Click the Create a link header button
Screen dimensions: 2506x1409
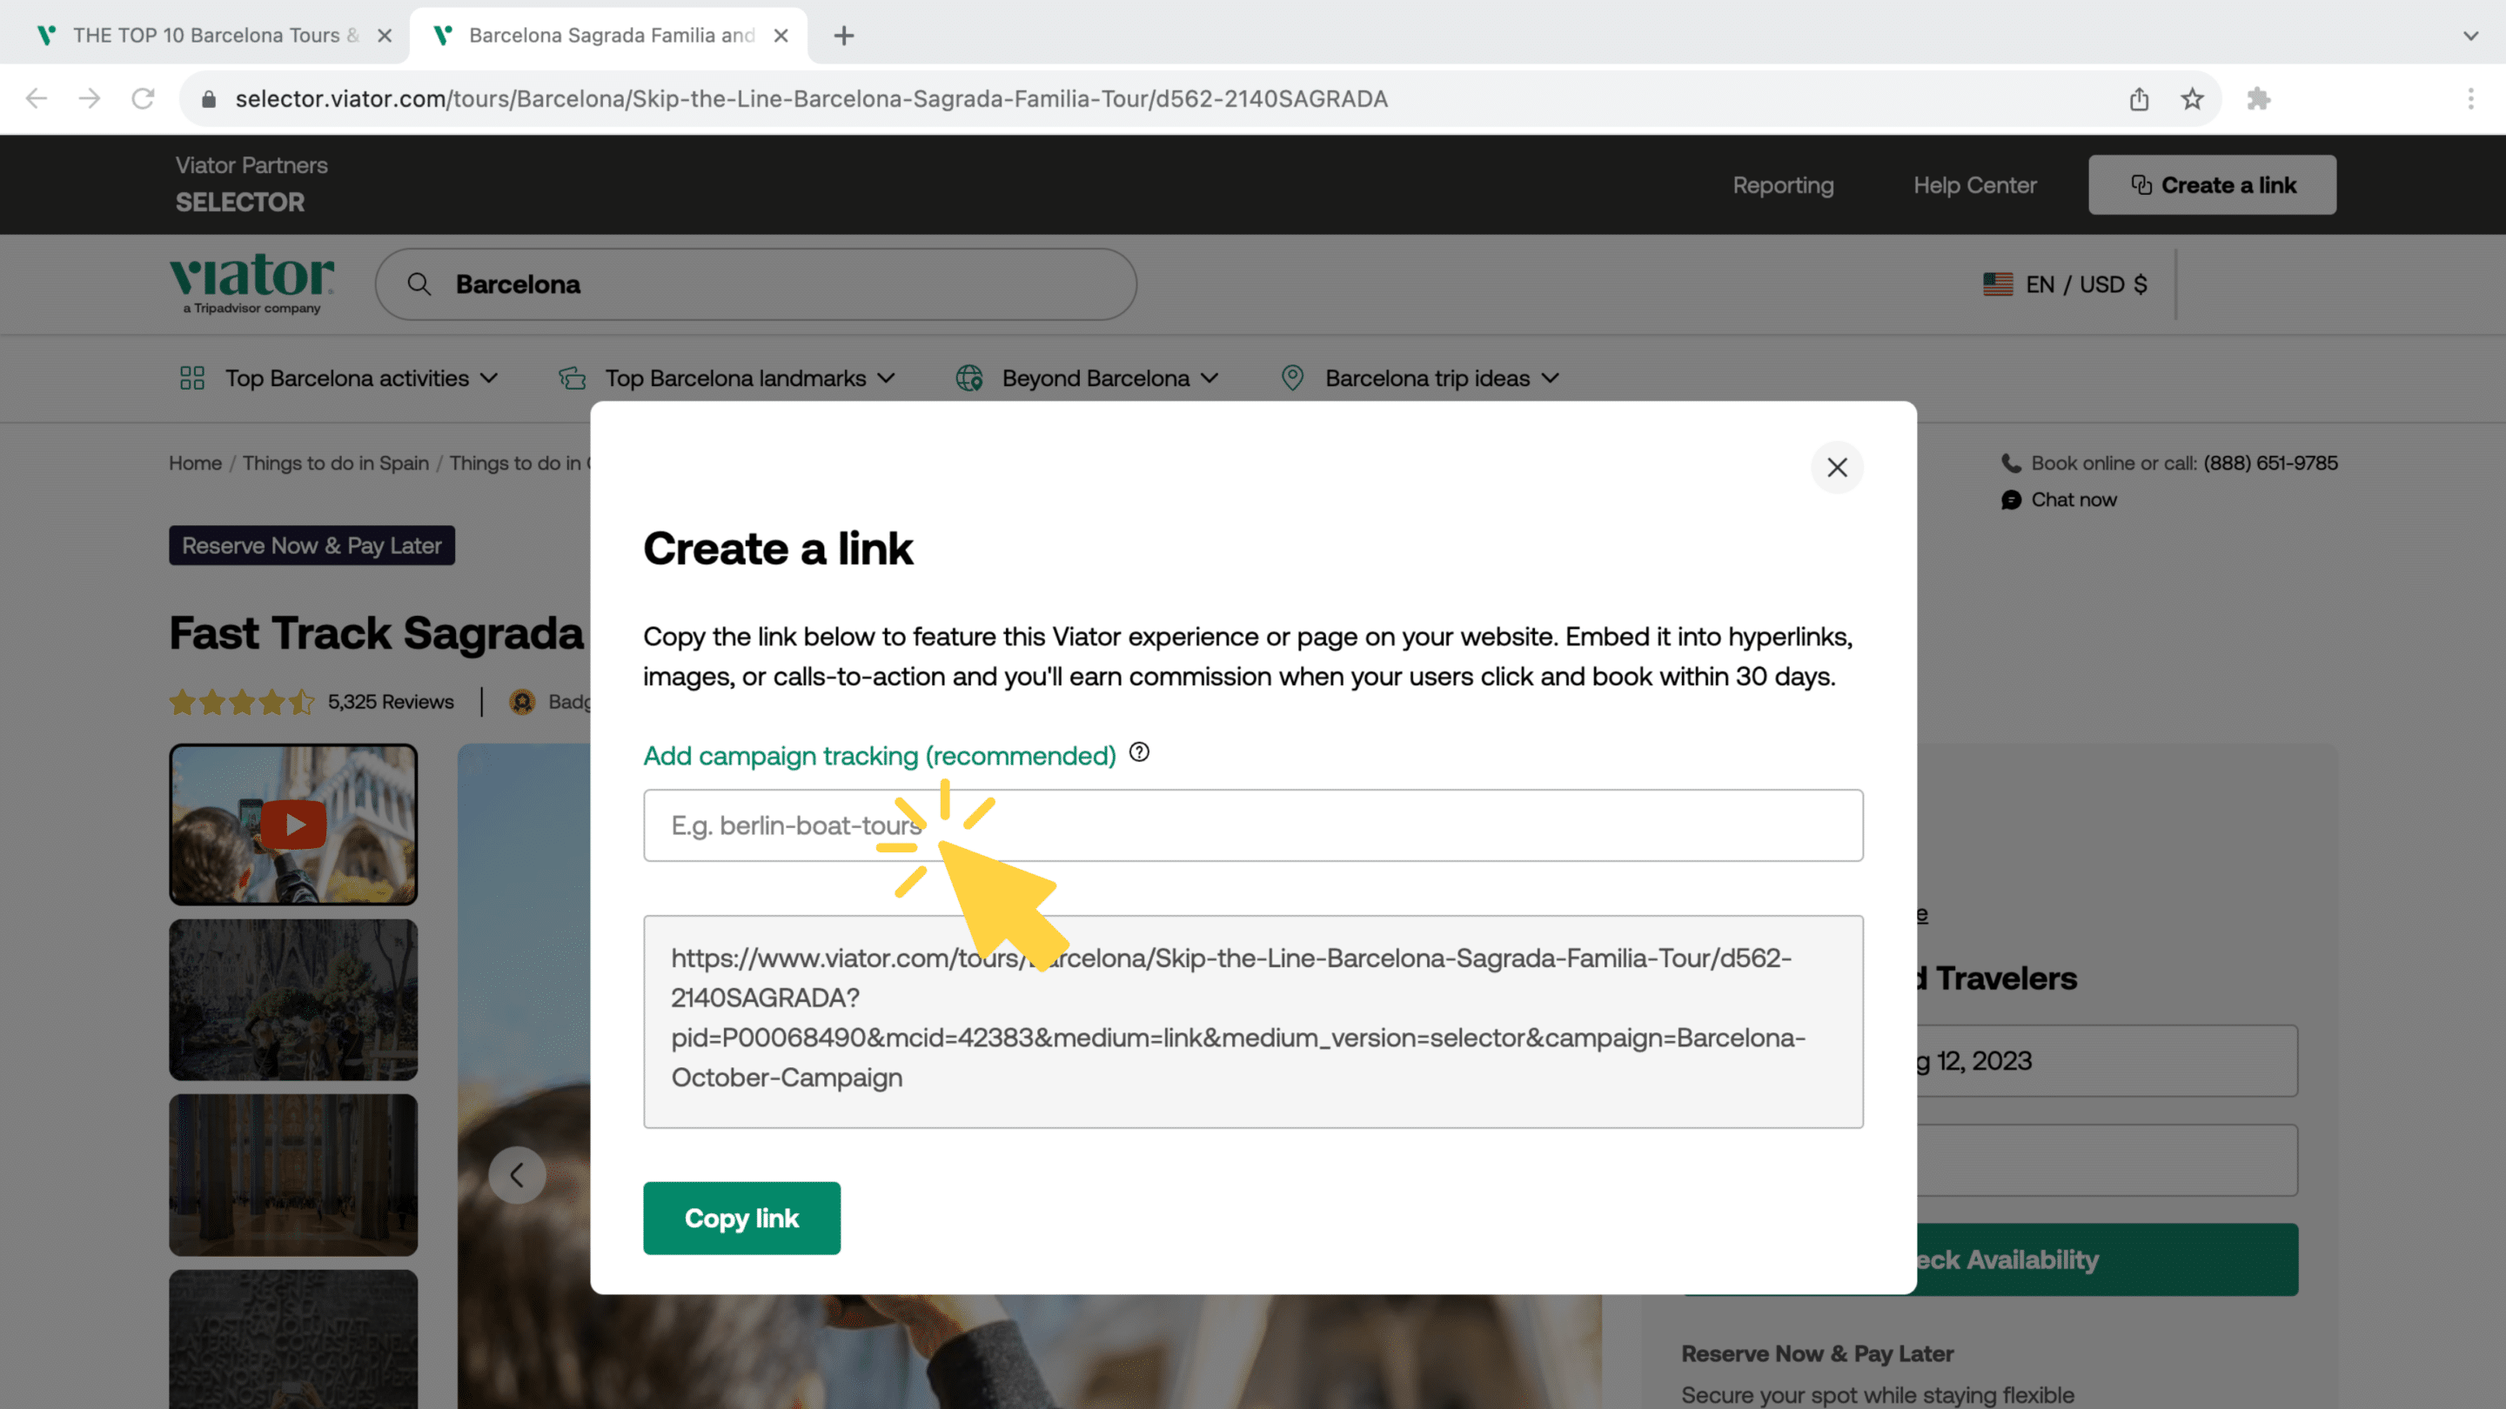pos(2212,184)
